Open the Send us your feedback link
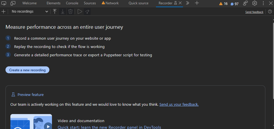The width and height of the screenshot is (274, 129). [179, 105]
